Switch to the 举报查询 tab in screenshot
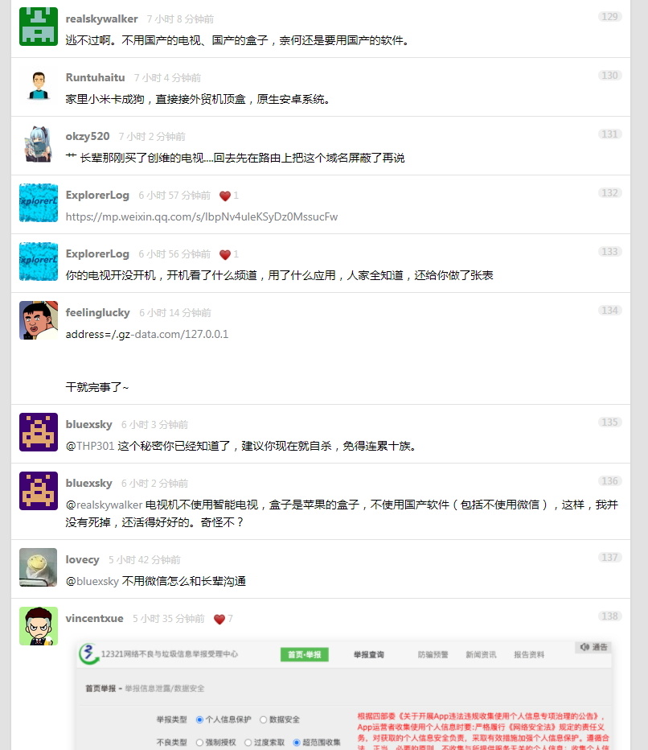The height and width of the screenshot is (750, 648). [x=368, y=654]
